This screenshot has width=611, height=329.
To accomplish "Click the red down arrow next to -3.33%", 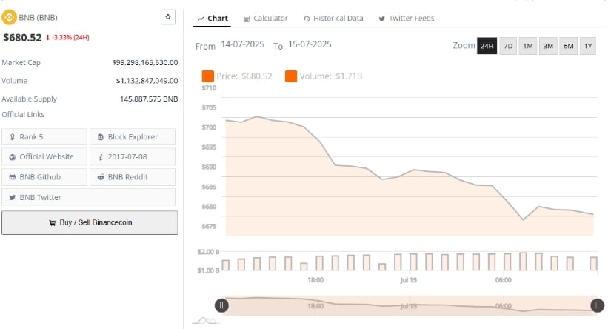I will (47, 38).
